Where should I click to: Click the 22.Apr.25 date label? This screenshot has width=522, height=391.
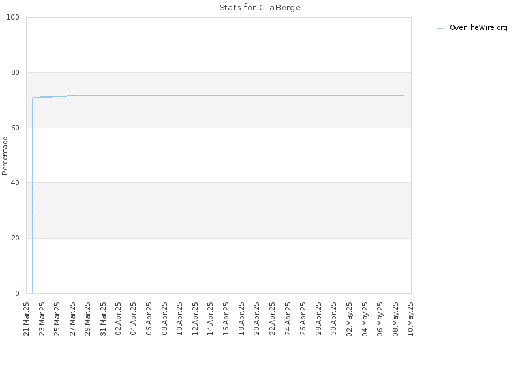pos(272,319)
